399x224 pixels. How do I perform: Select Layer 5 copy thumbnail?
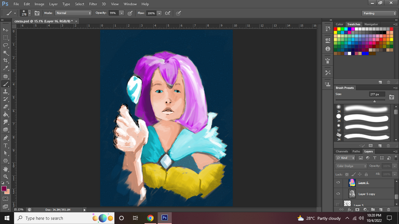coord(352,194)
